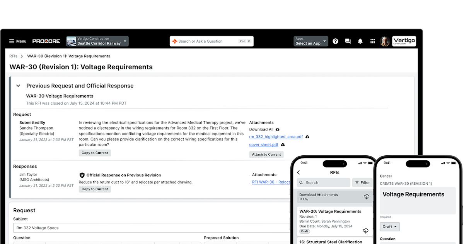Click the Official Response star badge icon
The width and height of the screenshot is (464, 244).
(82, 175)
